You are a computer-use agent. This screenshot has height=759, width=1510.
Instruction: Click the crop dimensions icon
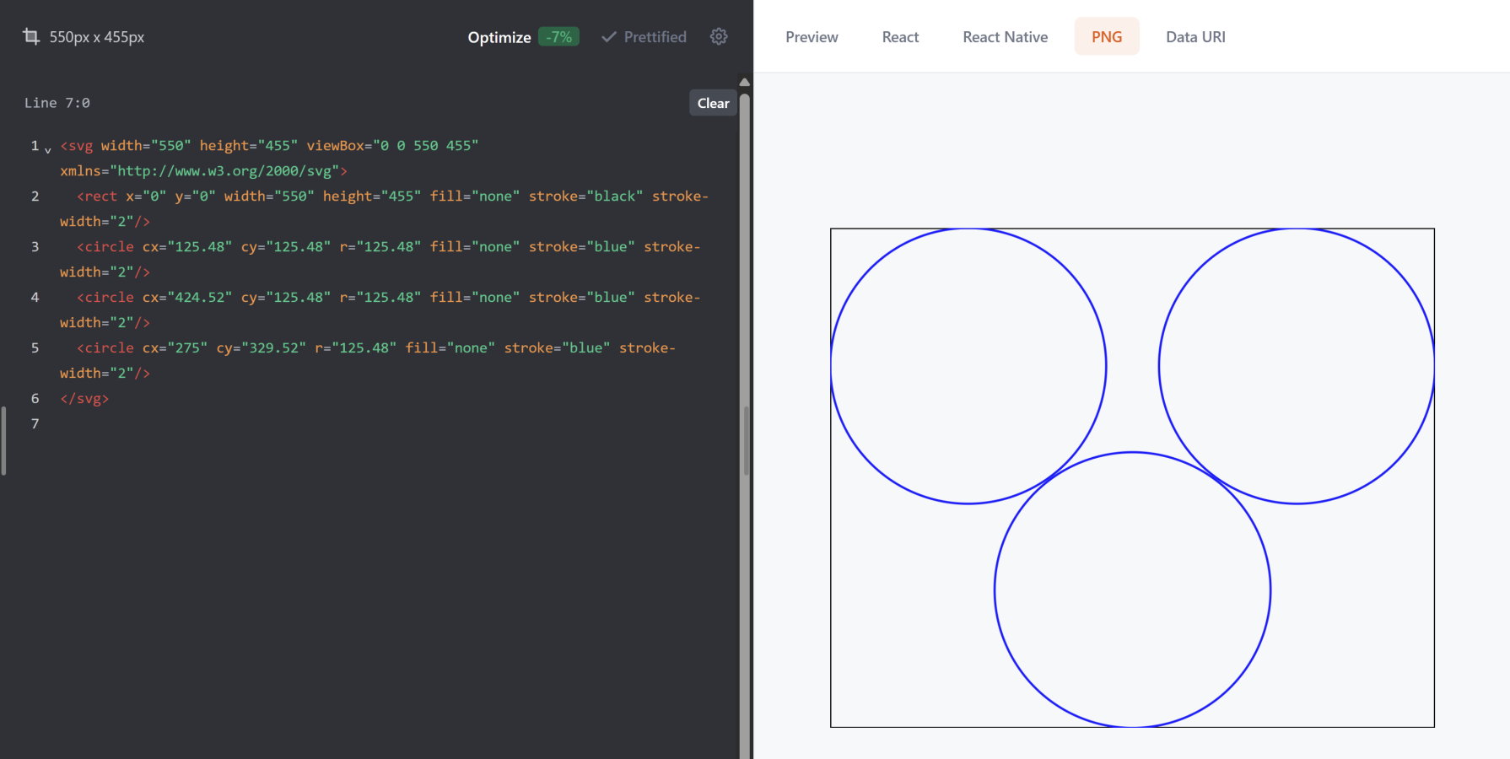pyautogui.click(x=31, y=36)
